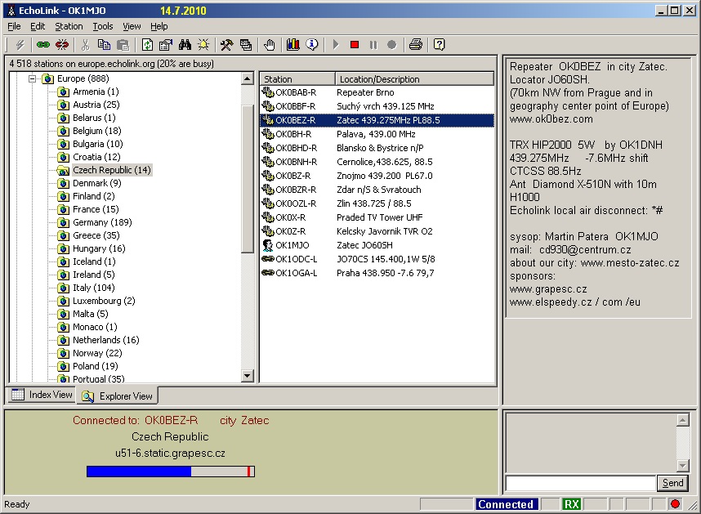Open connection statistics bar chart icon

(x=293, y=45)
